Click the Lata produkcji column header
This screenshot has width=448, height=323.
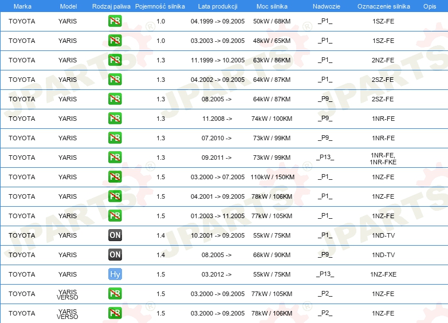[218, 6]
